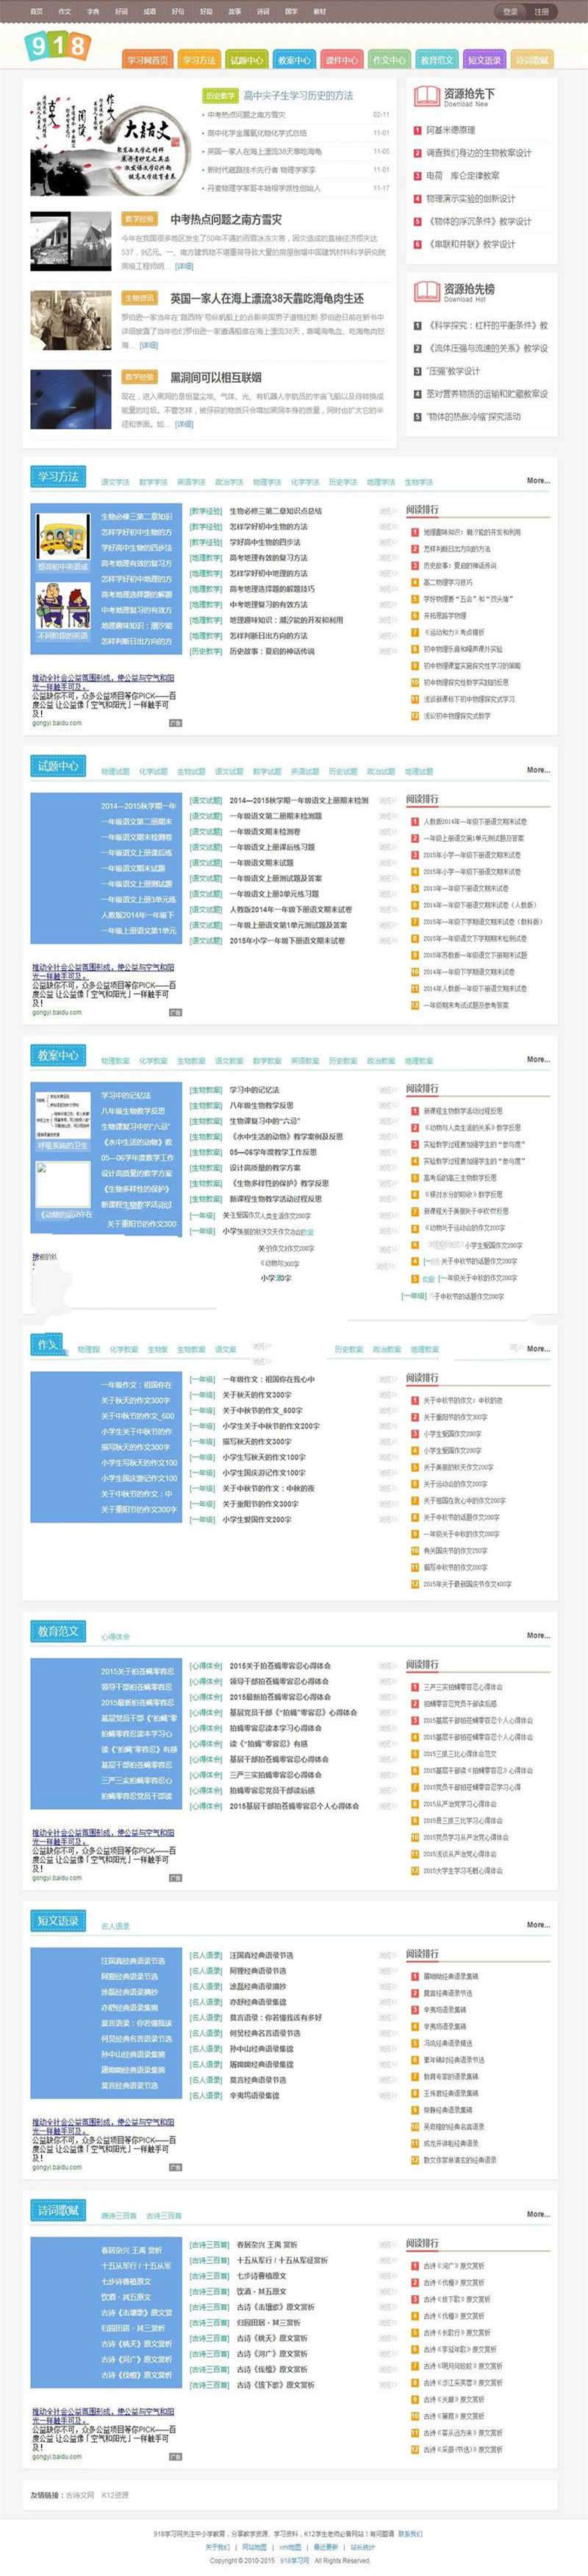Click the 注册 button in top bar

(541, 12)
